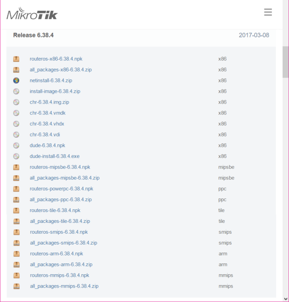Get all_packages-tile-6.38.4.zip

60,221
